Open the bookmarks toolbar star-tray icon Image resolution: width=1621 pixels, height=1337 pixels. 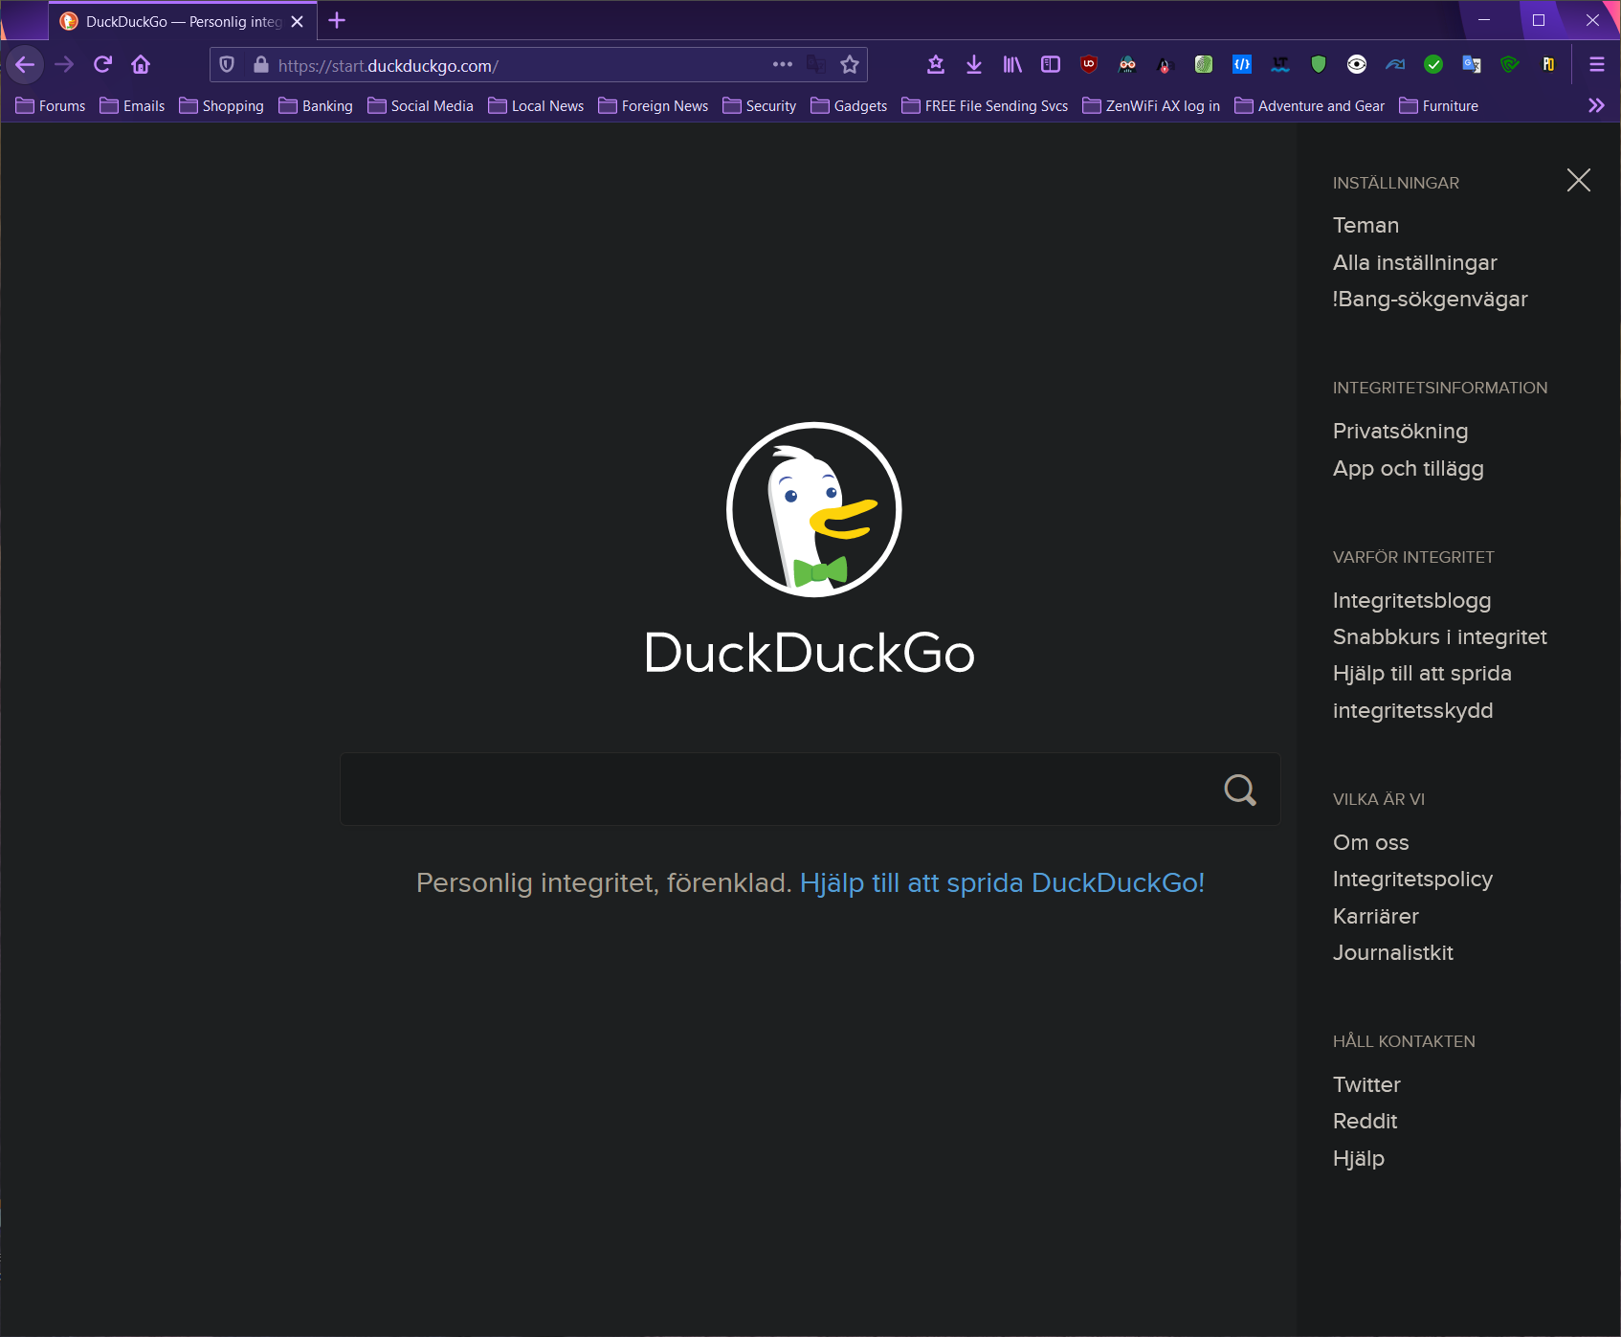[x=936, y=65]
